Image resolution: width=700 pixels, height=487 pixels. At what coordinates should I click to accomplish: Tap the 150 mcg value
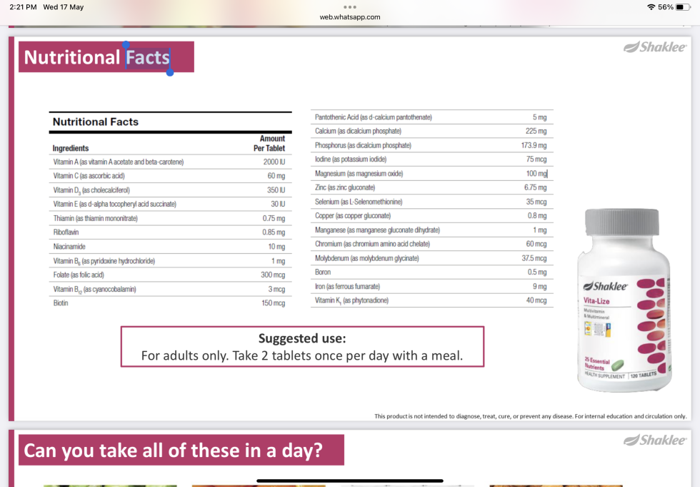[273, 303]
